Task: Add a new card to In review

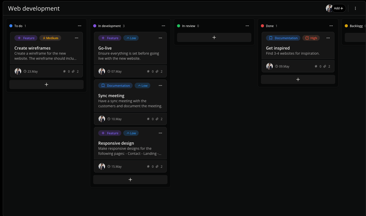Action: tap(214, 37)
